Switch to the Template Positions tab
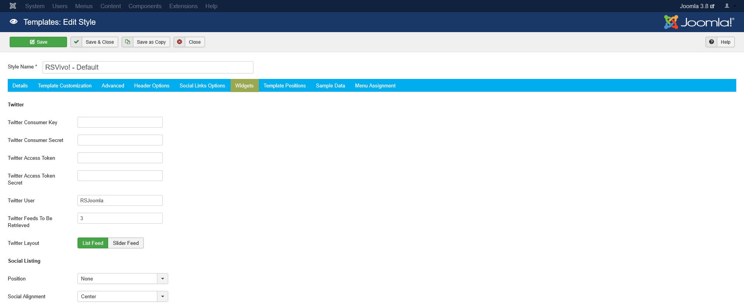 [x=284, y=85]
